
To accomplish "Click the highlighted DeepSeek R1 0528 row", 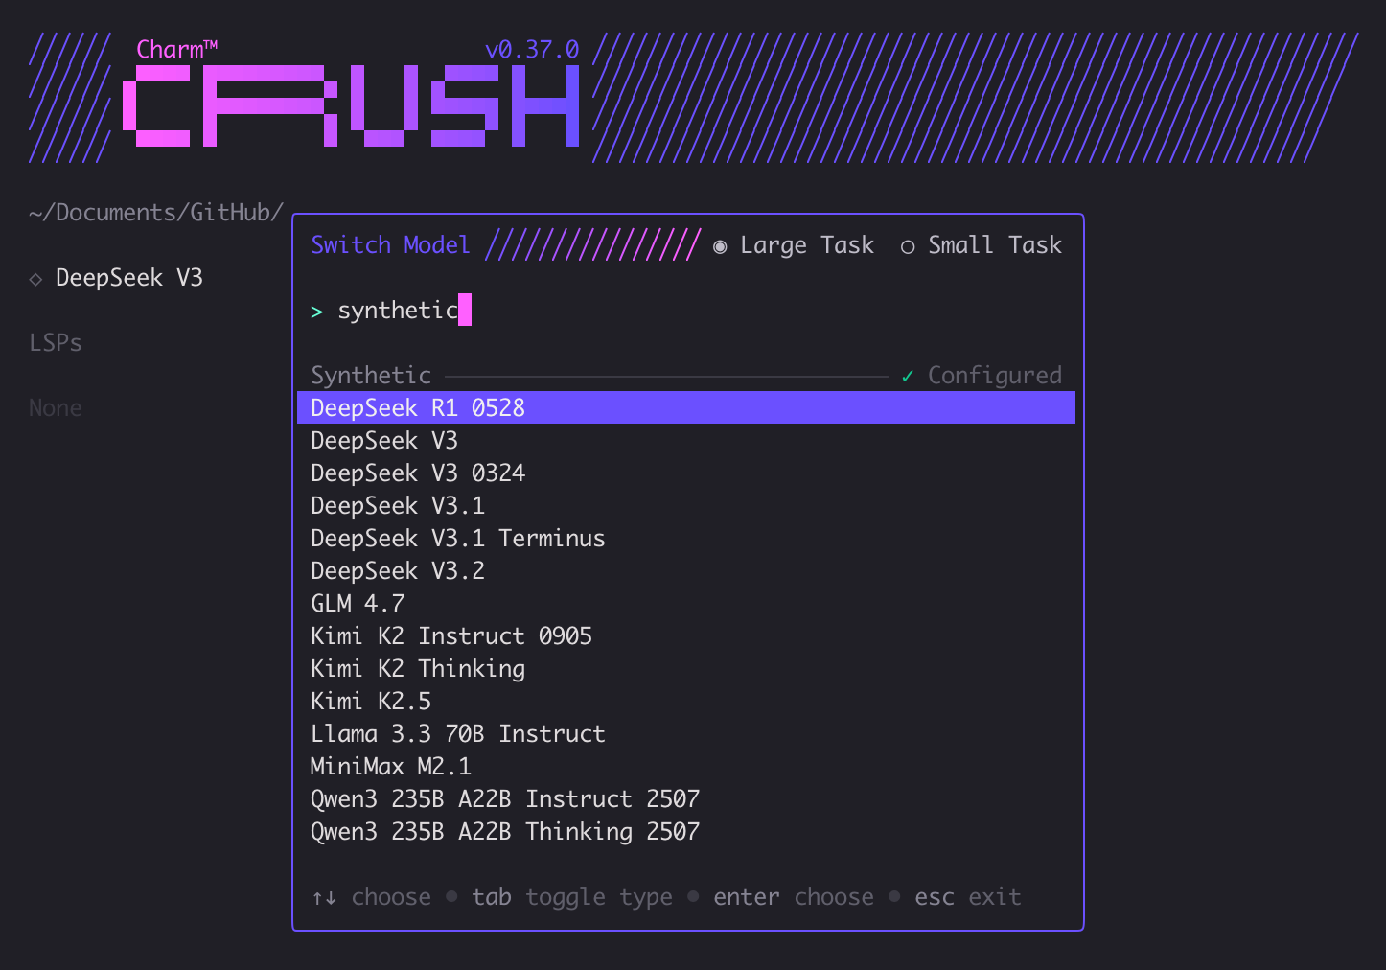I will (417, 407).
